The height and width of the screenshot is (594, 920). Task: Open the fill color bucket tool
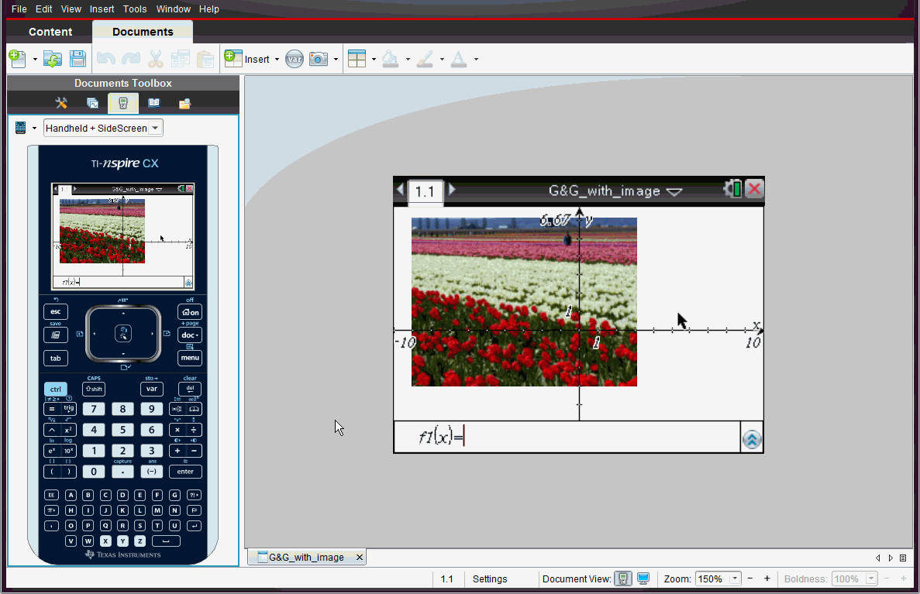tap(391, 59)
